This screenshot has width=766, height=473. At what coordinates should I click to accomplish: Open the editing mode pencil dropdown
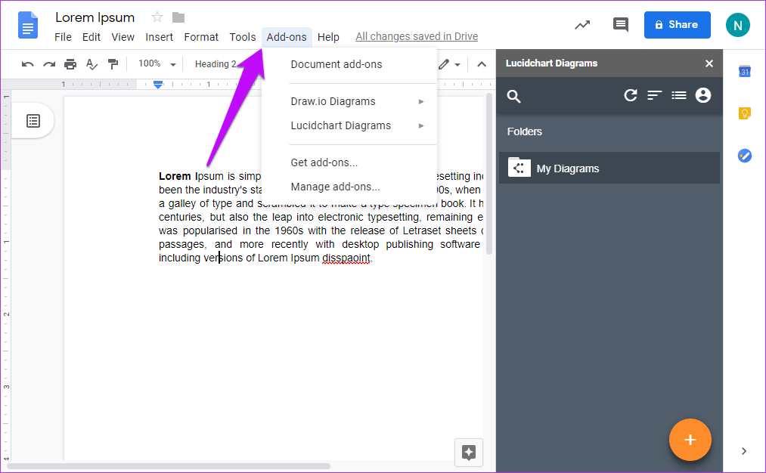point(449,64)
